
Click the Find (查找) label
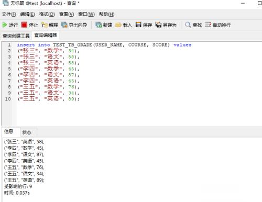click(197, 25)
